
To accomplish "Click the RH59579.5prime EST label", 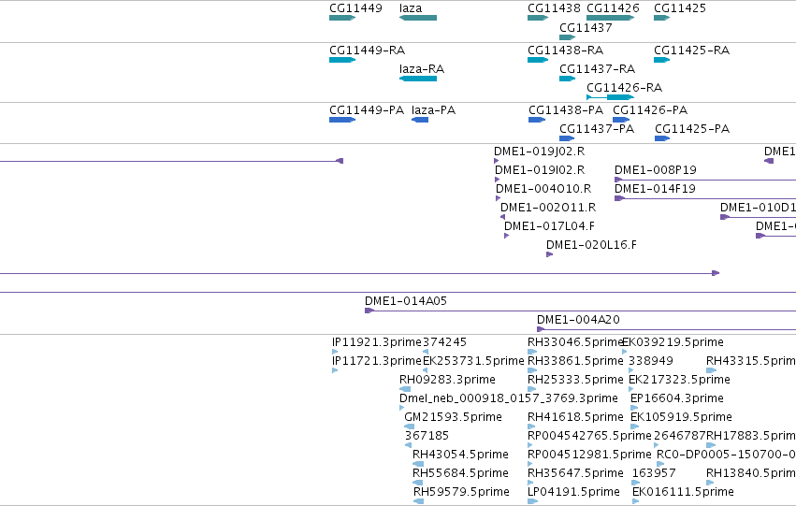I will coord(461,492).
